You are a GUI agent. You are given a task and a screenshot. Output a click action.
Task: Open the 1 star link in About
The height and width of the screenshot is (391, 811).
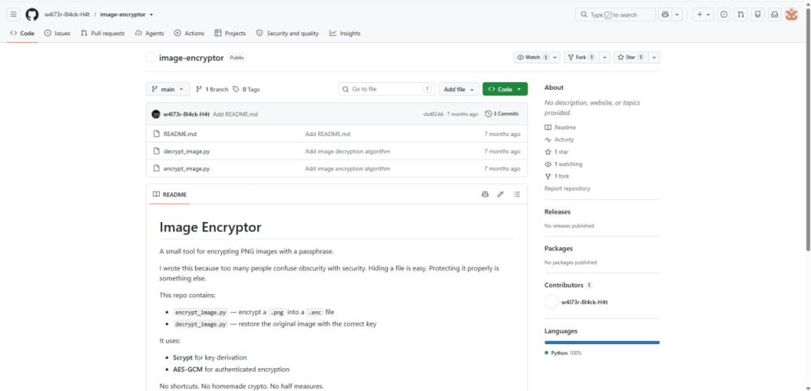(556, 152)
